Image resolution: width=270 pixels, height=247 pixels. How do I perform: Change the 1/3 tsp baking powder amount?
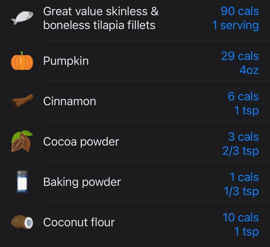pyautogui.click(x=241, y=191)
